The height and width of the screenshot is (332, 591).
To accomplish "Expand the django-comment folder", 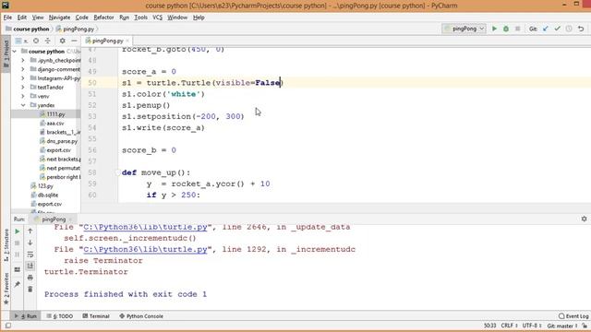I will click(22, 69).
